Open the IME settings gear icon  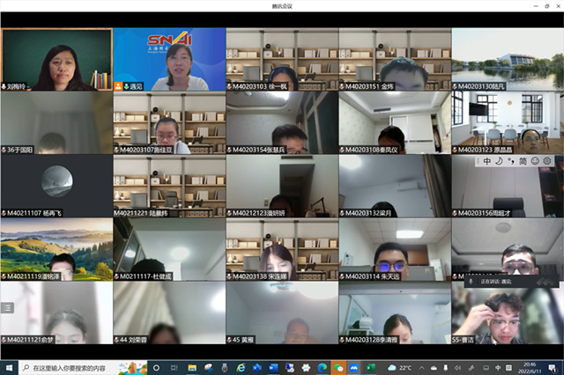(547, 161)
